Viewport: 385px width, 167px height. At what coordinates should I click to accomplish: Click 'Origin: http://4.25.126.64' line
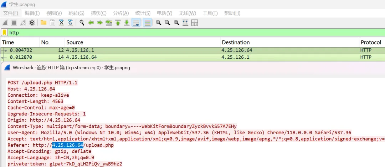(x=44, y=120)
